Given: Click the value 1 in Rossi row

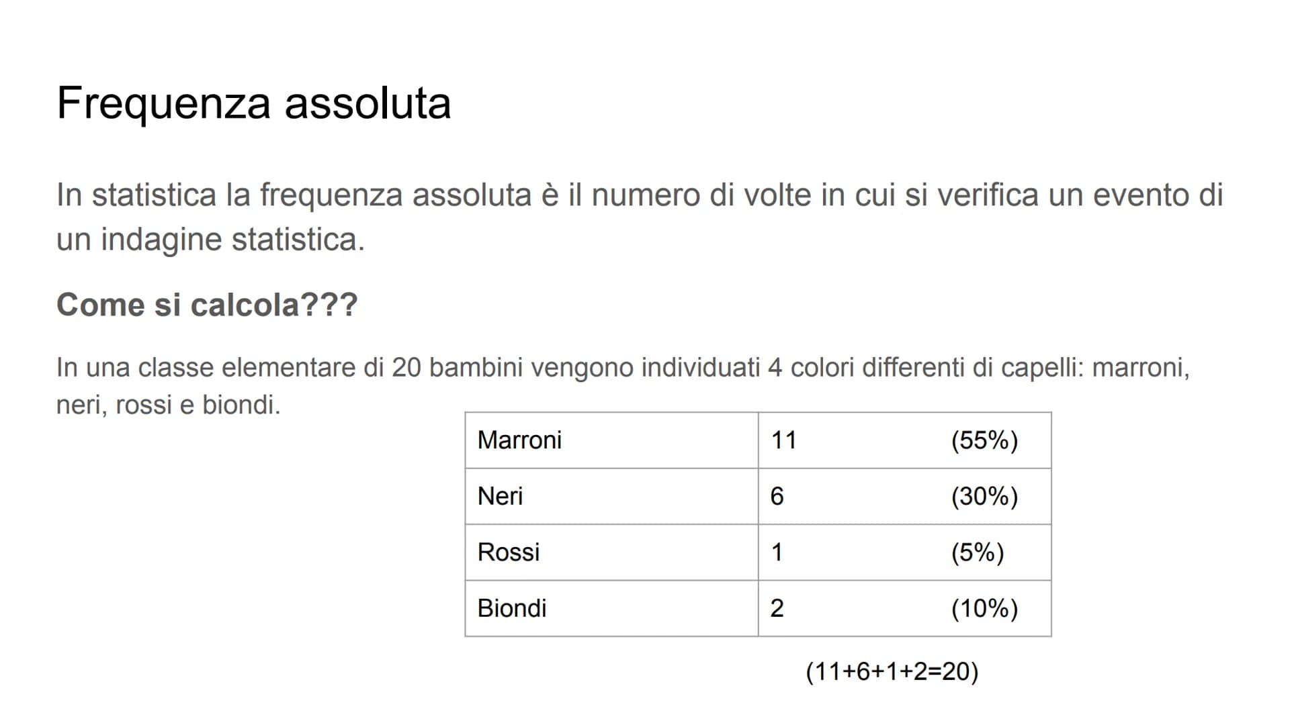Looking at the screenshot, I should coord(777,552).
